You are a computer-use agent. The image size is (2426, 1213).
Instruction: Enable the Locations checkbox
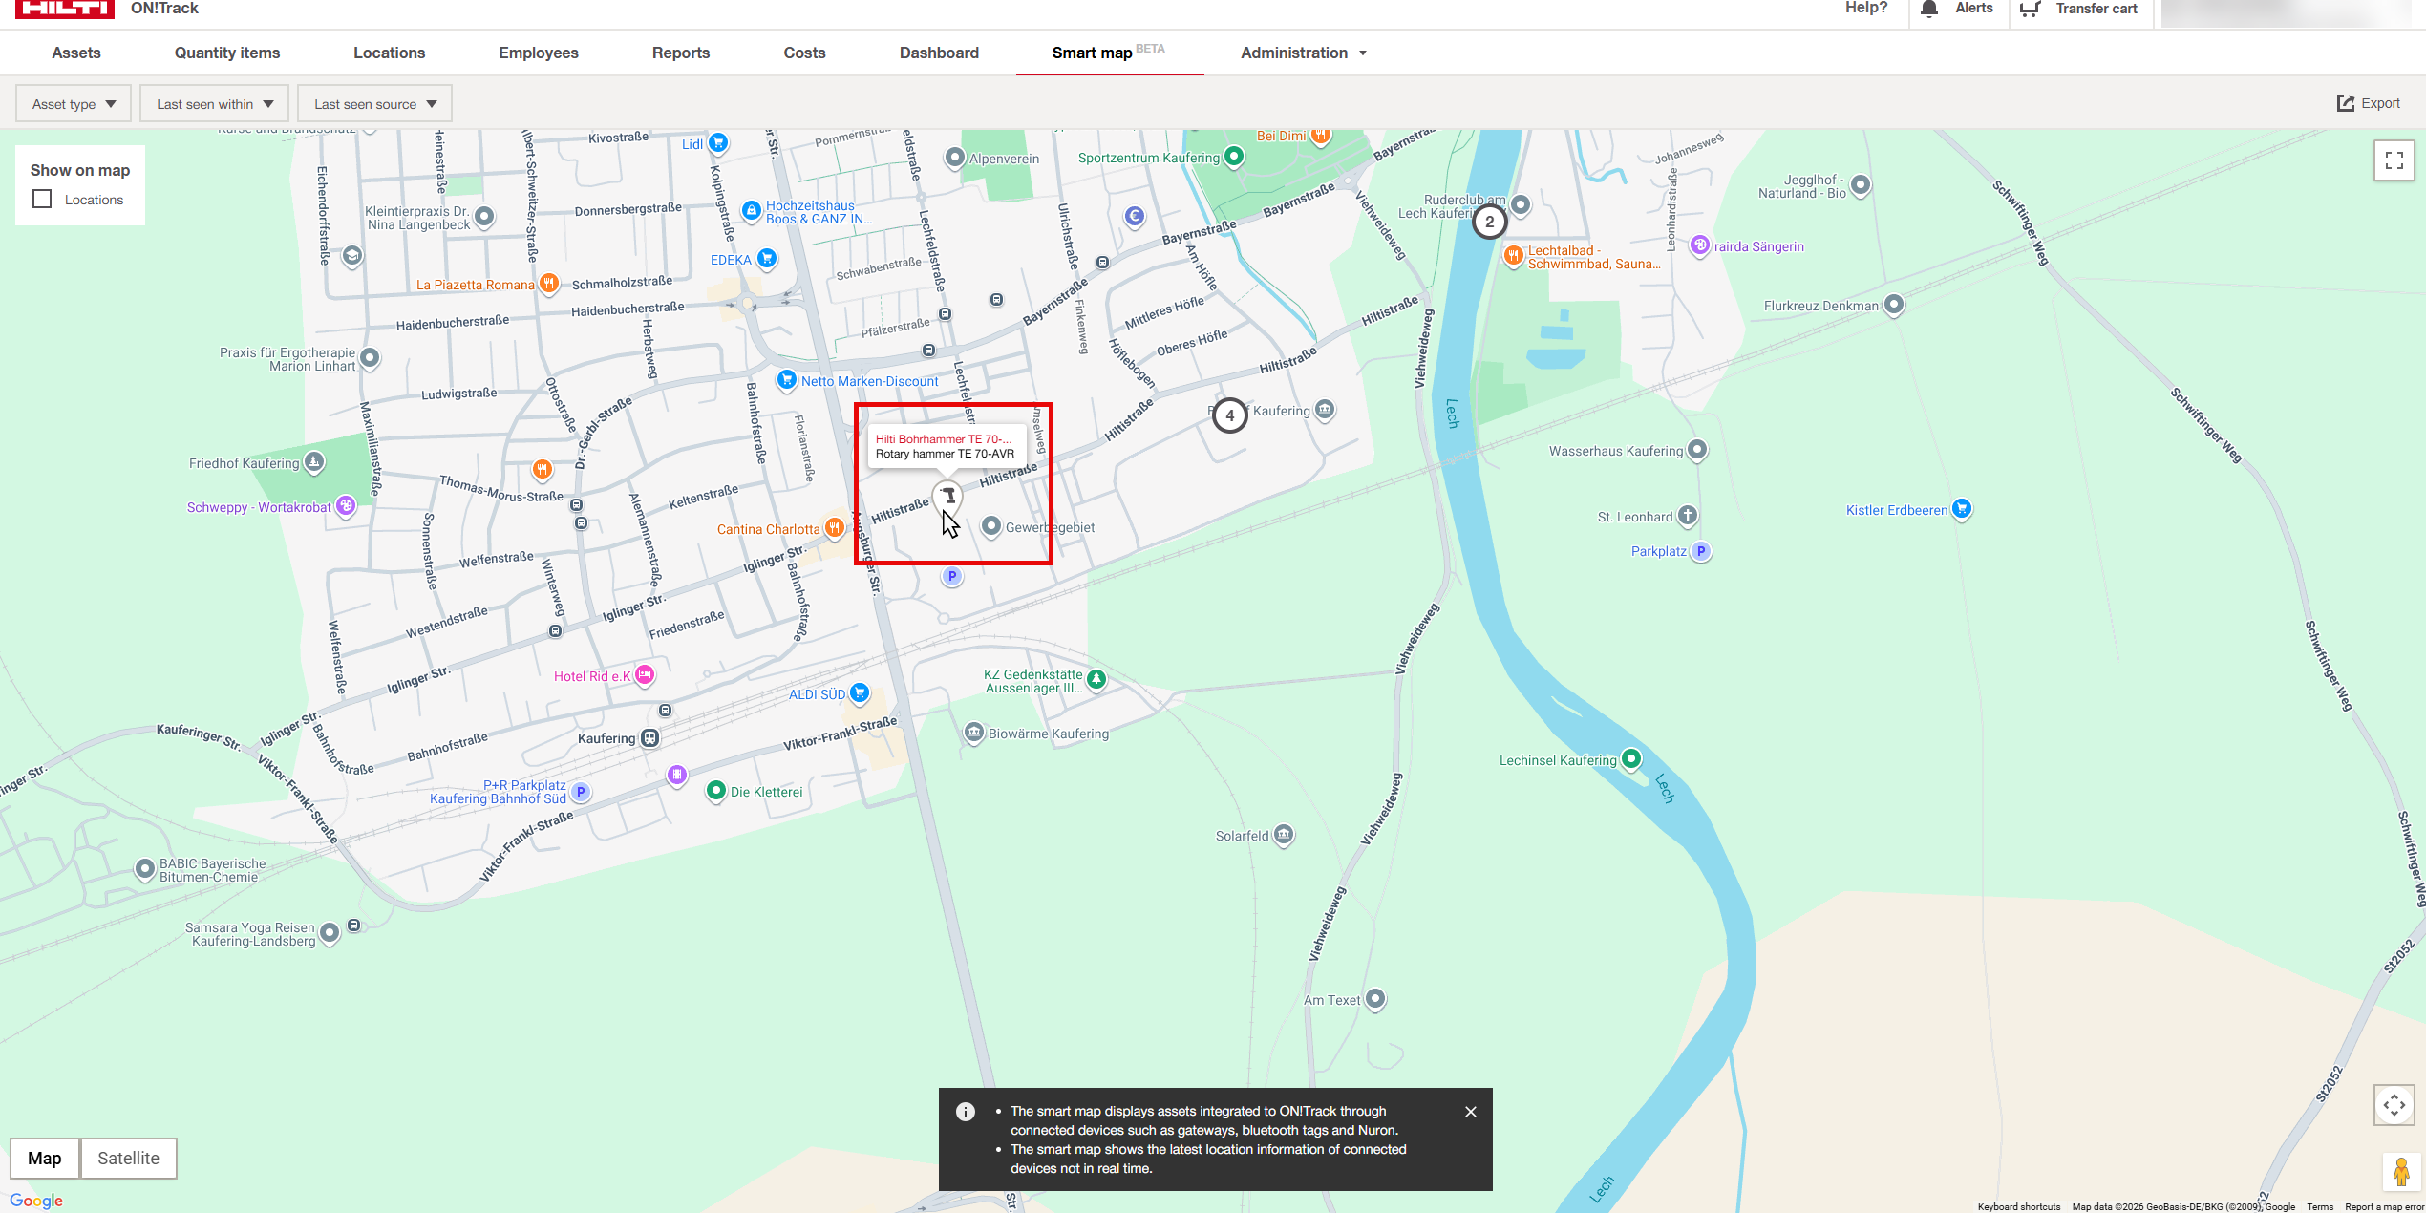click(x=42, y=199)
